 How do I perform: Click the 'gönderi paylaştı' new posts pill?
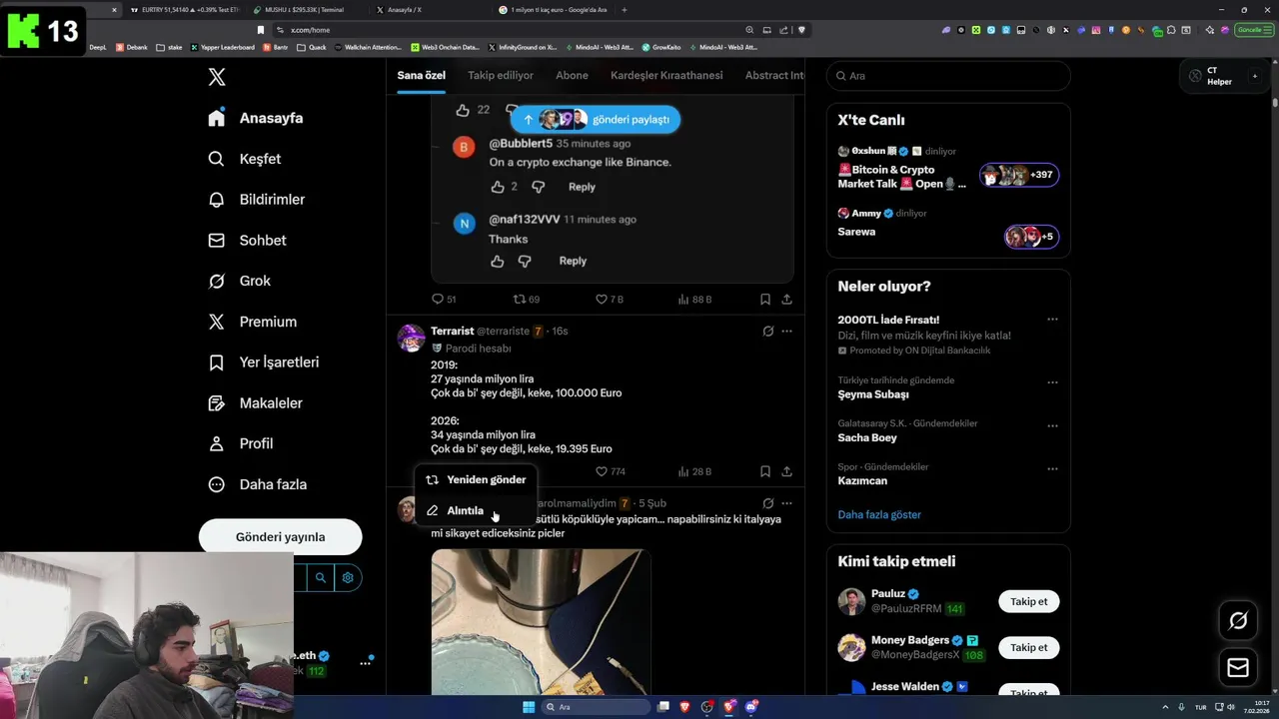pyautogui.click(x=596, y=119)
